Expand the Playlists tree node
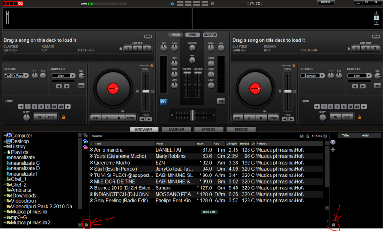Image resolution: width=383 pixels, height=231 pixels. tap(5, 152)
